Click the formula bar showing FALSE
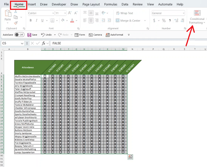207x167 pixels. click(128, 43)
